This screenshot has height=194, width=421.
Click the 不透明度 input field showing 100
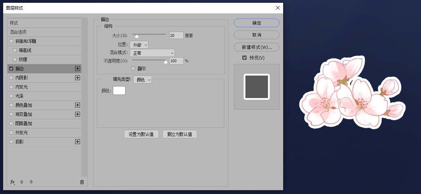point(176,61)
